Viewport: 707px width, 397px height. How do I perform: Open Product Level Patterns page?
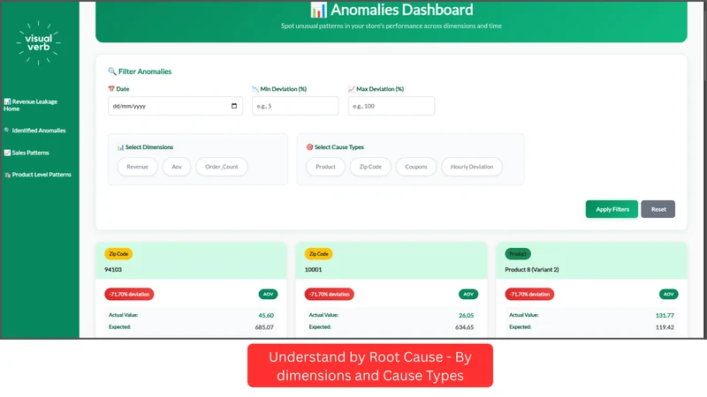(x=38, y=175)
